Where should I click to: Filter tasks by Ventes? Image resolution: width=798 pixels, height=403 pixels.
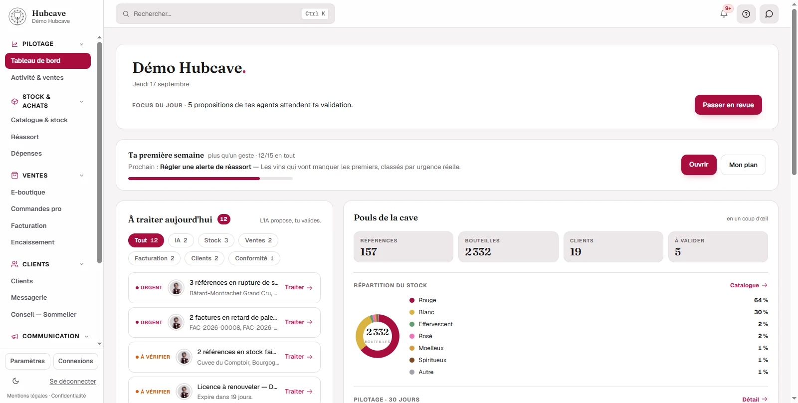pyautogui.click(x=258, y=240)
